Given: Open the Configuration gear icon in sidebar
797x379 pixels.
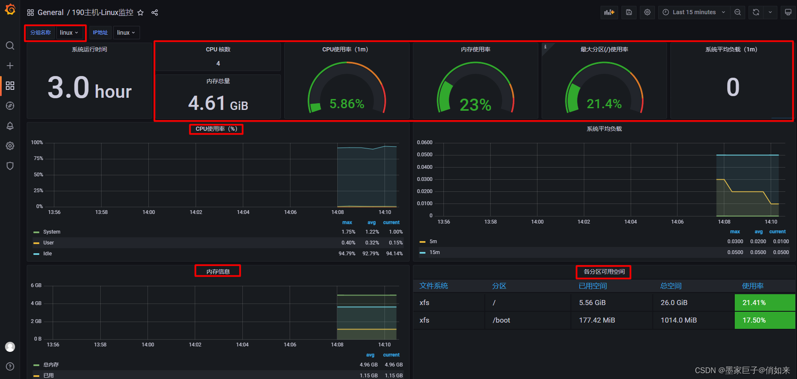Looking at the screenshot, I should 10,146.
